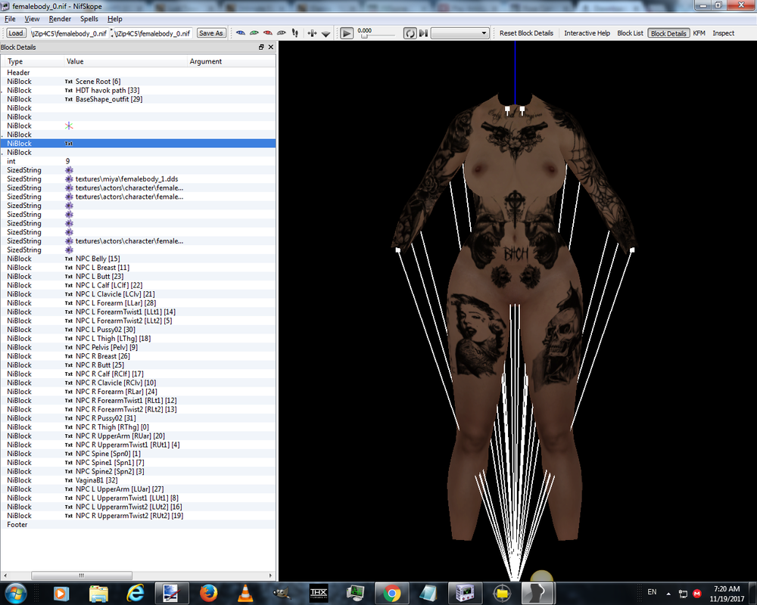
Task: Open the Windows Start menu
Action: pyautogui.click(x=15, y=594)
